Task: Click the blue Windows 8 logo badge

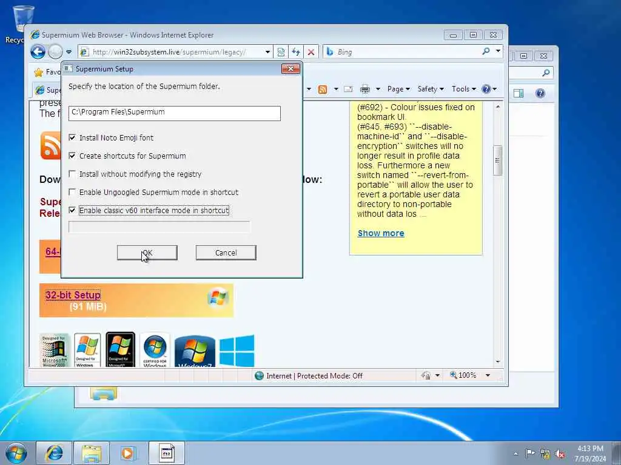Action: tap(237, 351)
